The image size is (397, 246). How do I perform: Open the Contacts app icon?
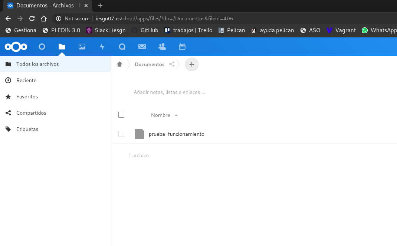point(162,47)
